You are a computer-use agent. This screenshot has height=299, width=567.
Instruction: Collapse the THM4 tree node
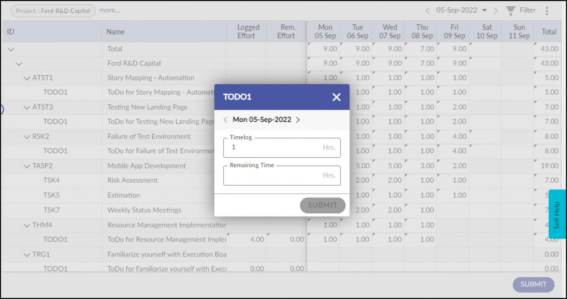click(27, 225)
